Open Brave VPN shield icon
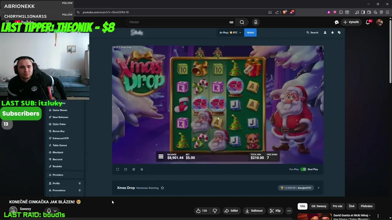The image size is (392, 220). coord(381,12)
